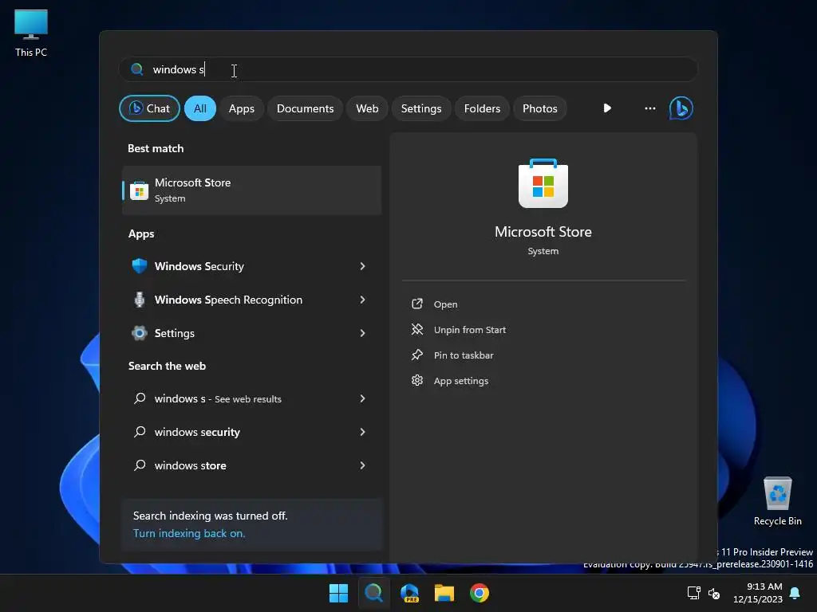Select the Chat filter tab
The height and width of the screenshot is (612, 817).
[x=149, y=108]
